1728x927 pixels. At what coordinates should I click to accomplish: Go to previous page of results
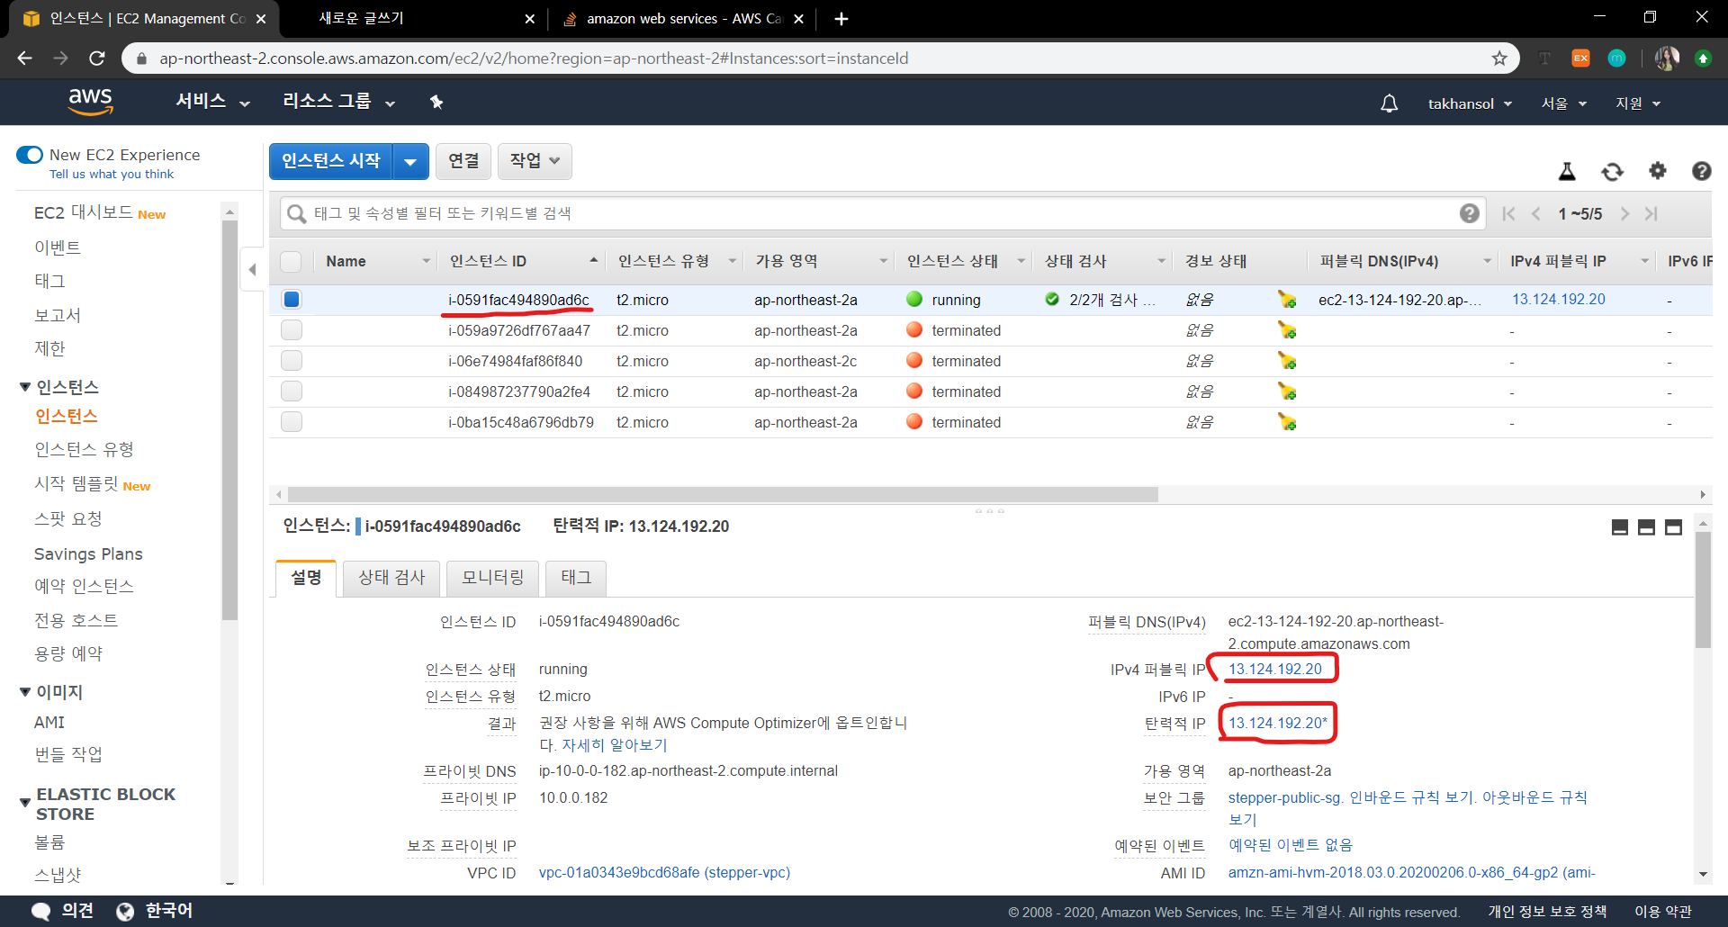pos(1536,213)
